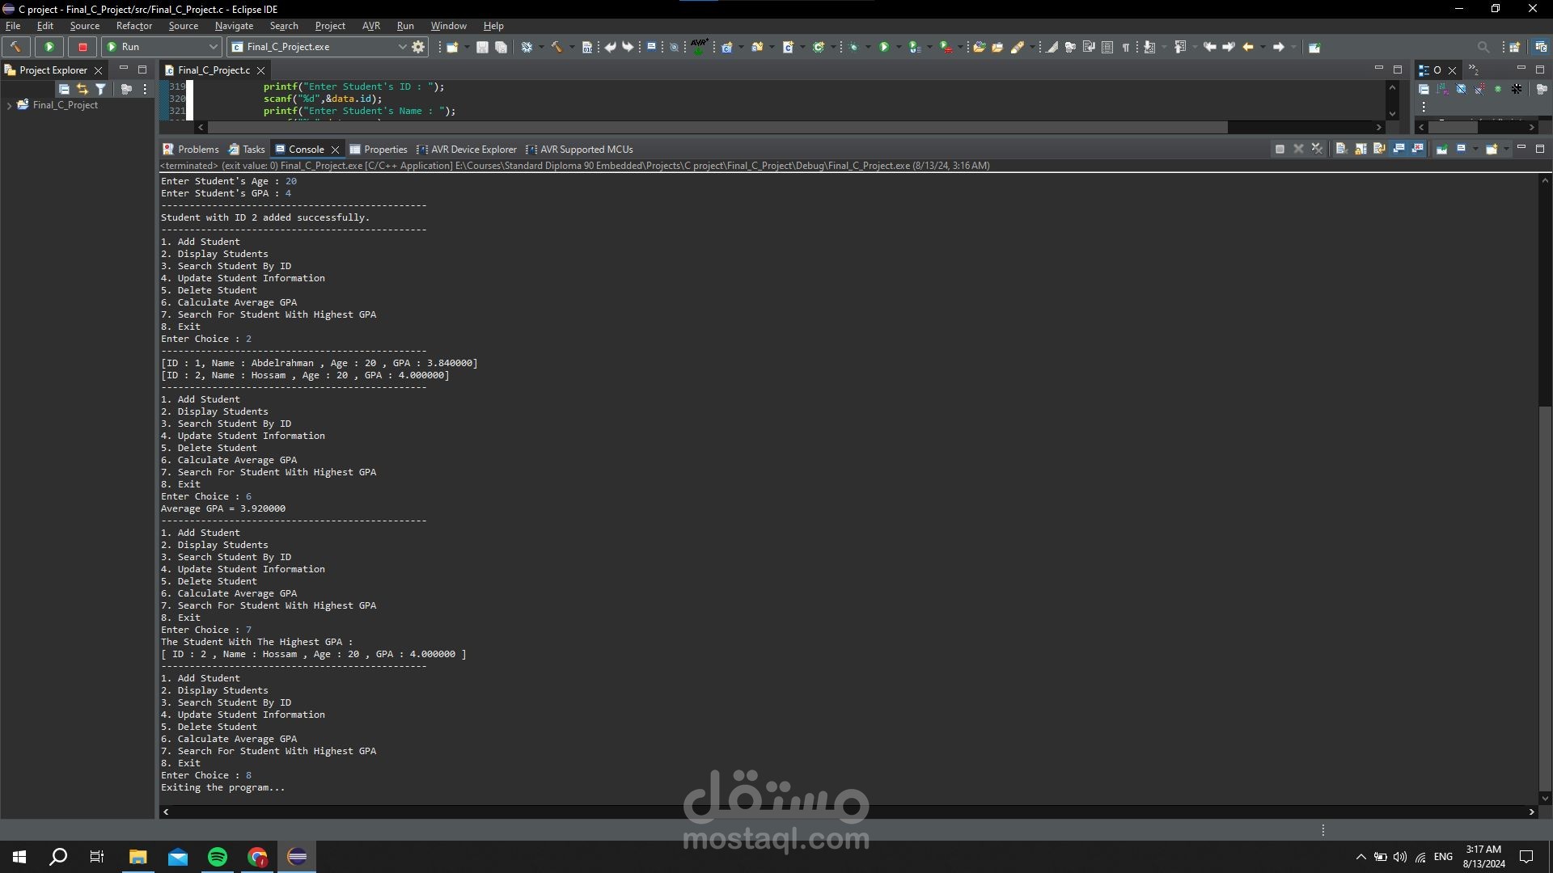Toggle Word Wrap in the console toolbar

1379,149
